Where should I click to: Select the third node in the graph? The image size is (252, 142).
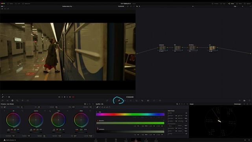(193, 48)
